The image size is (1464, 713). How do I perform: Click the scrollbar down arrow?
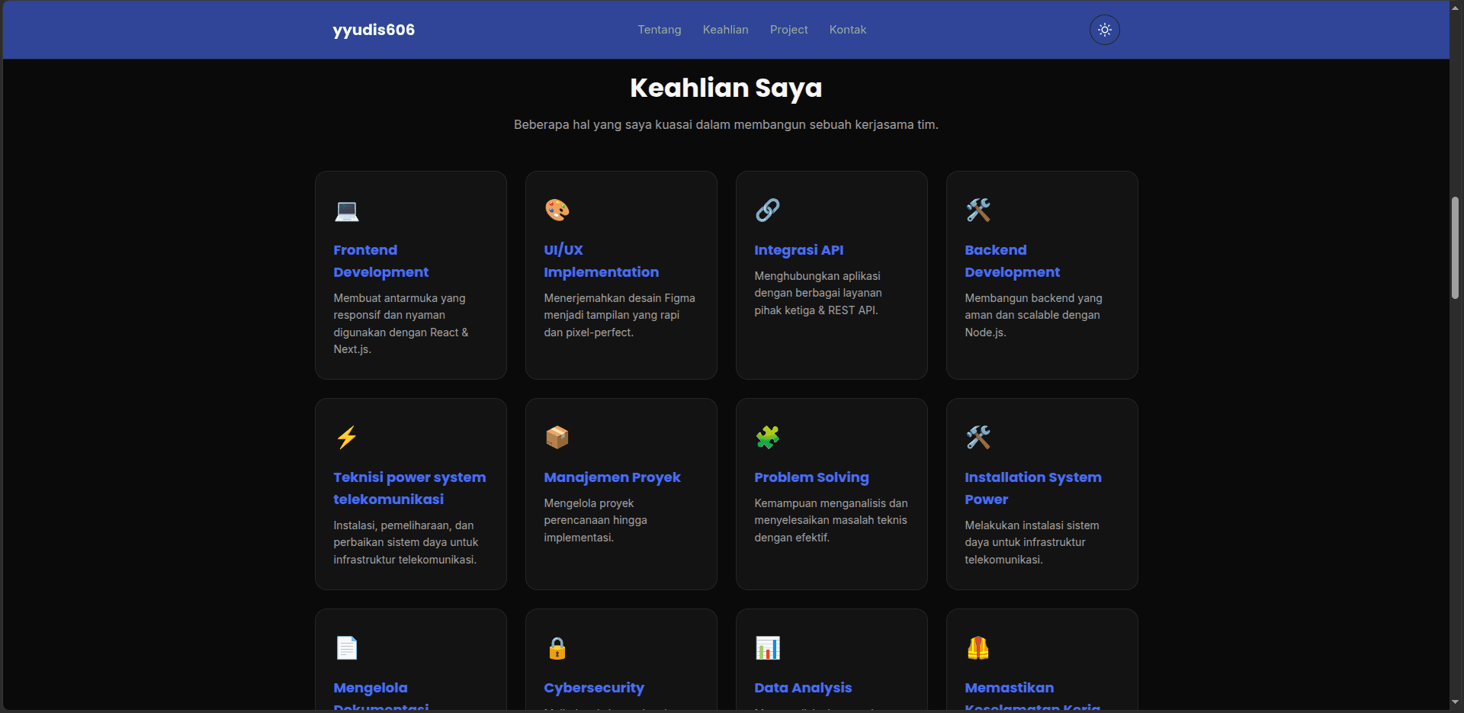point(1456,702)
